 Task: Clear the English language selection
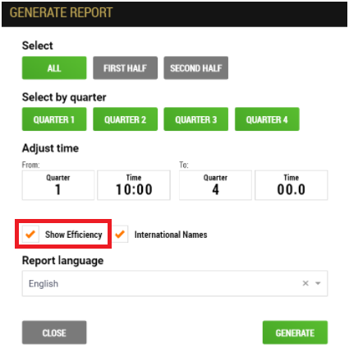[x=305, y=283]
